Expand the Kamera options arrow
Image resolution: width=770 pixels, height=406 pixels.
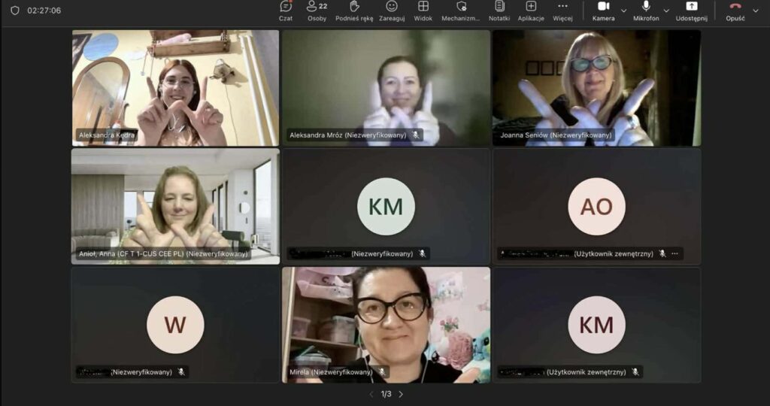click(623, 11)
